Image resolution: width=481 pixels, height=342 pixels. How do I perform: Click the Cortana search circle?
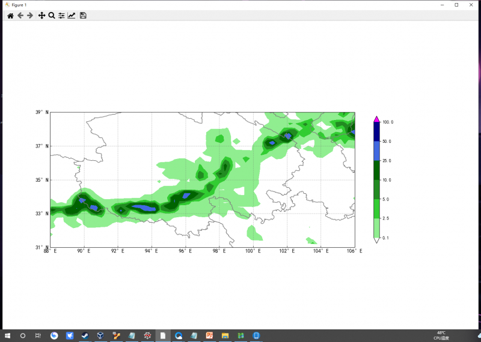tap(23, 335)
